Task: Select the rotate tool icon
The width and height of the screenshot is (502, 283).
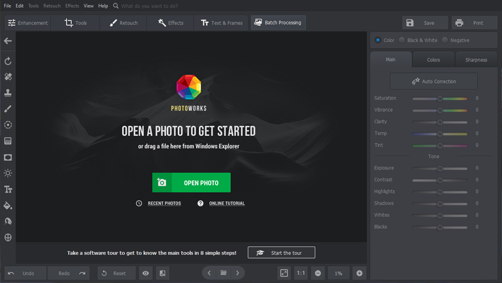Action: [8, 61]
